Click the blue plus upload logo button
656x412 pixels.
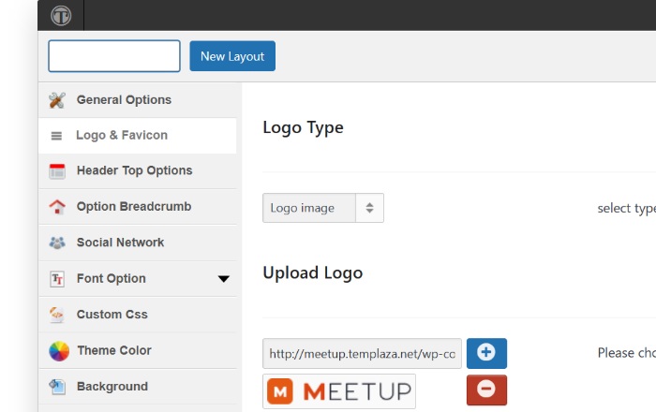click(x=486, y=354)
